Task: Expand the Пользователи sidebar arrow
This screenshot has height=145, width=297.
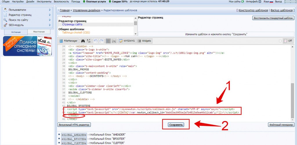Action: [x=50, y=10]
